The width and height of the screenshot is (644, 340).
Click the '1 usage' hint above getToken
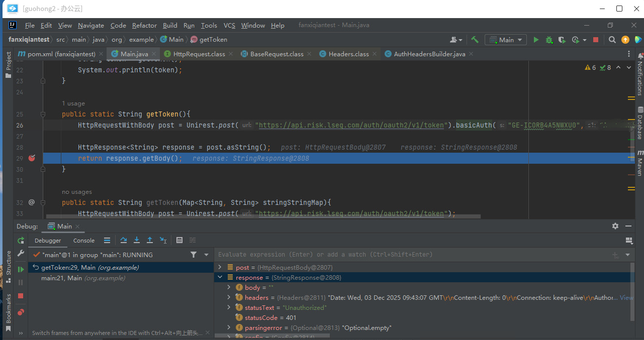[x=73, y=103]
